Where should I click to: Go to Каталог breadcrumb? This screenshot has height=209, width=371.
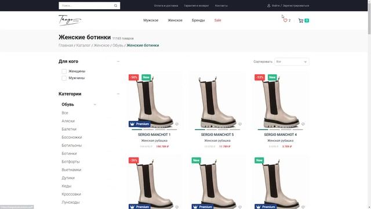point(83,45)
